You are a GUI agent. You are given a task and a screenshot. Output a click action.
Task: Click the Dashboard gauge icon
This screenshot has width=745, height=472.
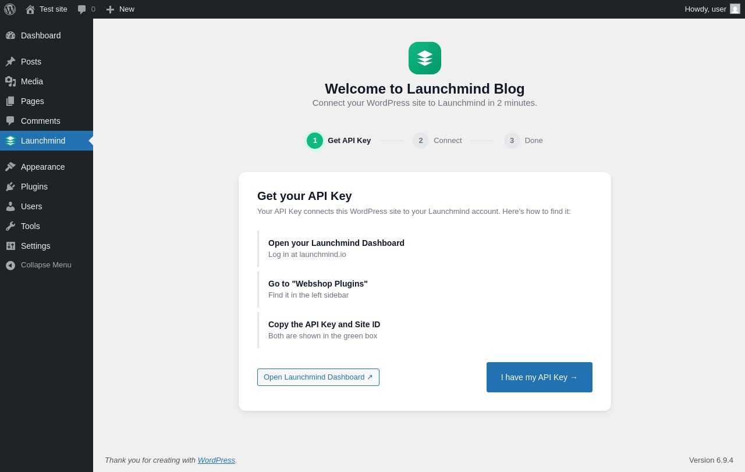10,35
